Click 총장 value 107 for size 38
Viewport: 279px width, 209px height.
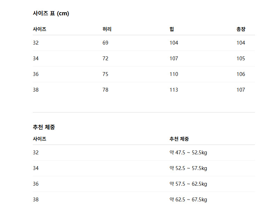(x=241, y=90)
